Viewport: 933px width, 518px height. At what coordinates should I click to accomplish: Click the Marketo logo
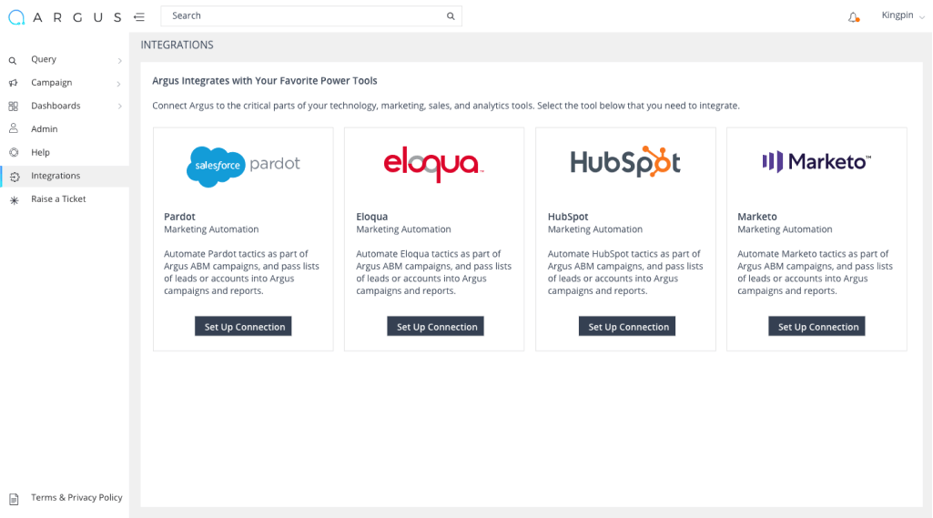click(817, 161)
